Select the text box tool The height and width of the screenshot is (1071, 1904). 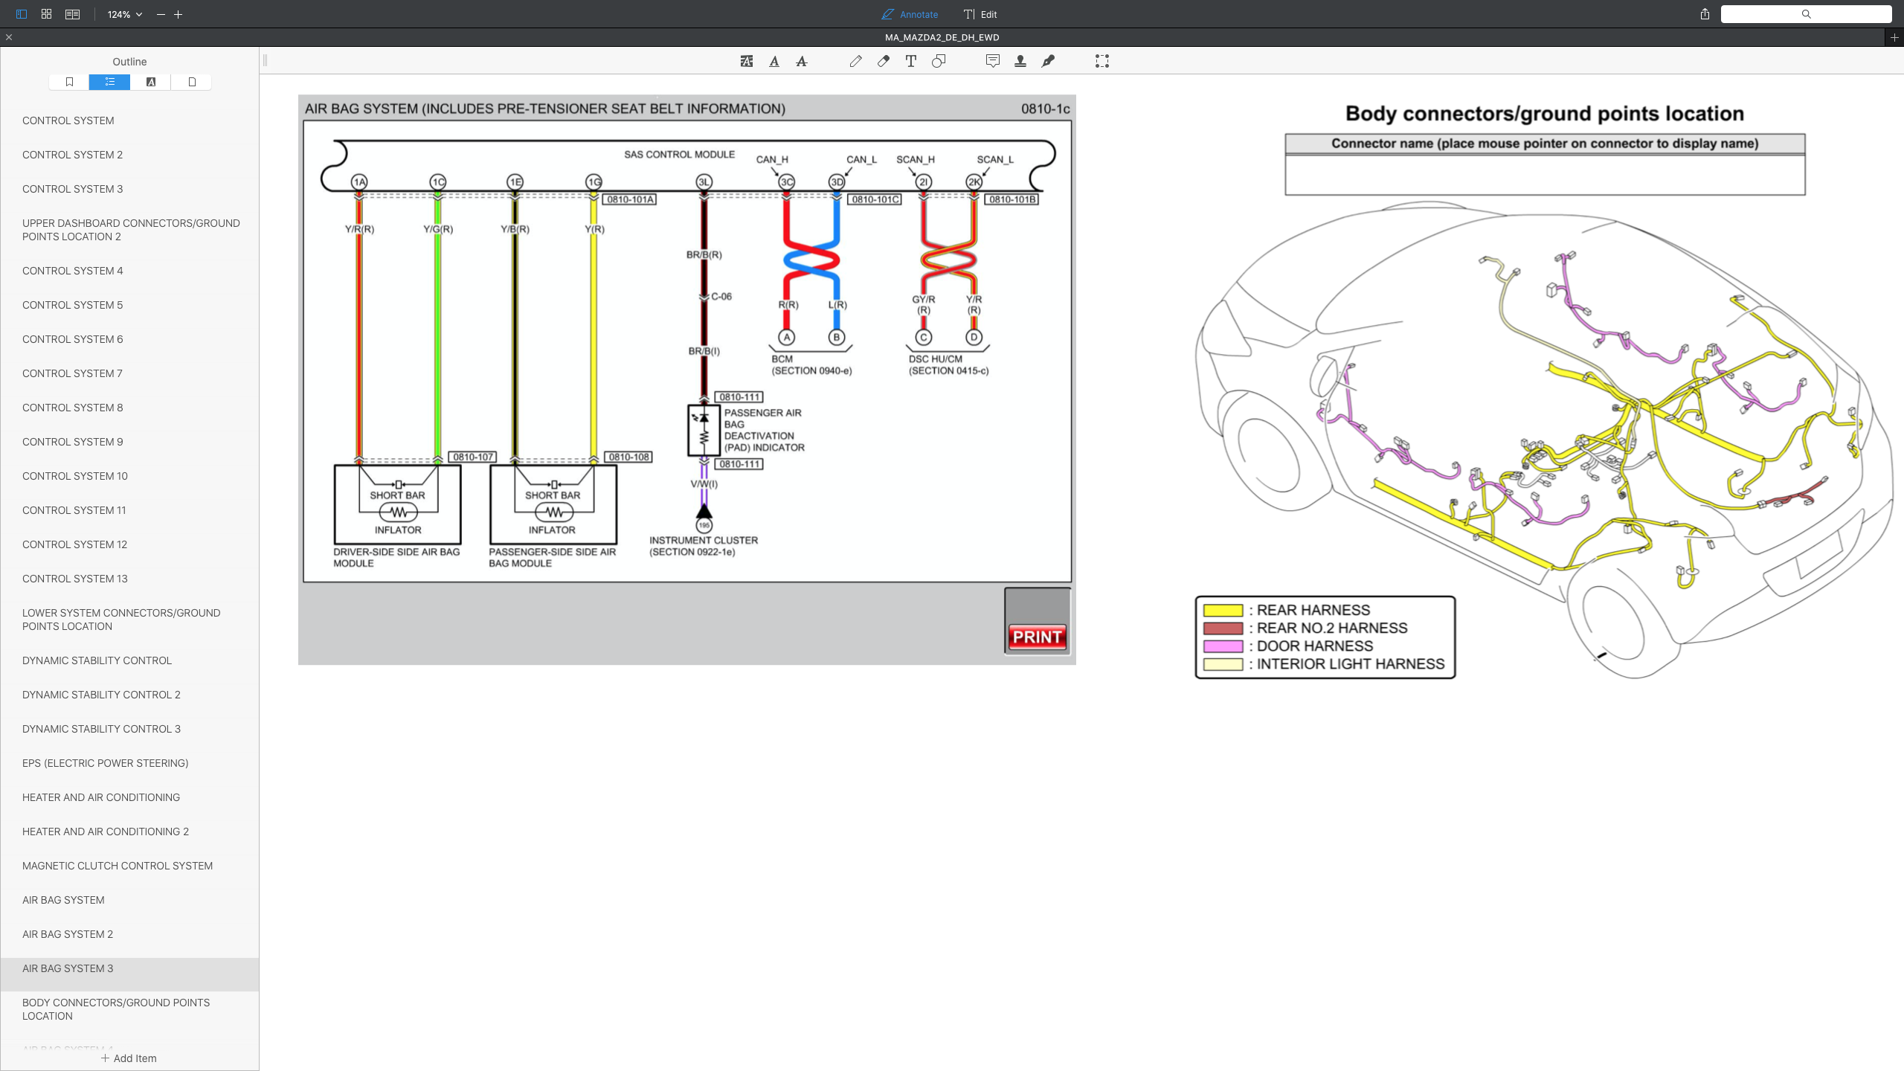[911, 61]
